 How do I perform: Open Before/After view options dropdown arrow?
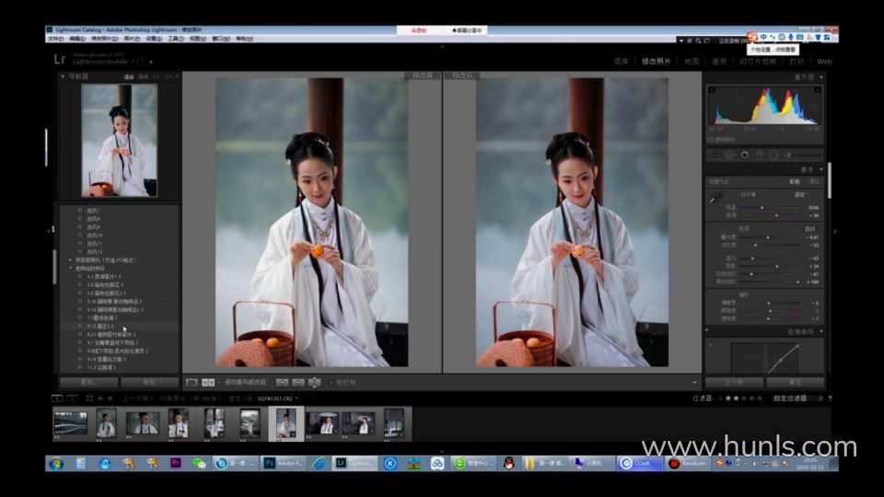[219, 383]
